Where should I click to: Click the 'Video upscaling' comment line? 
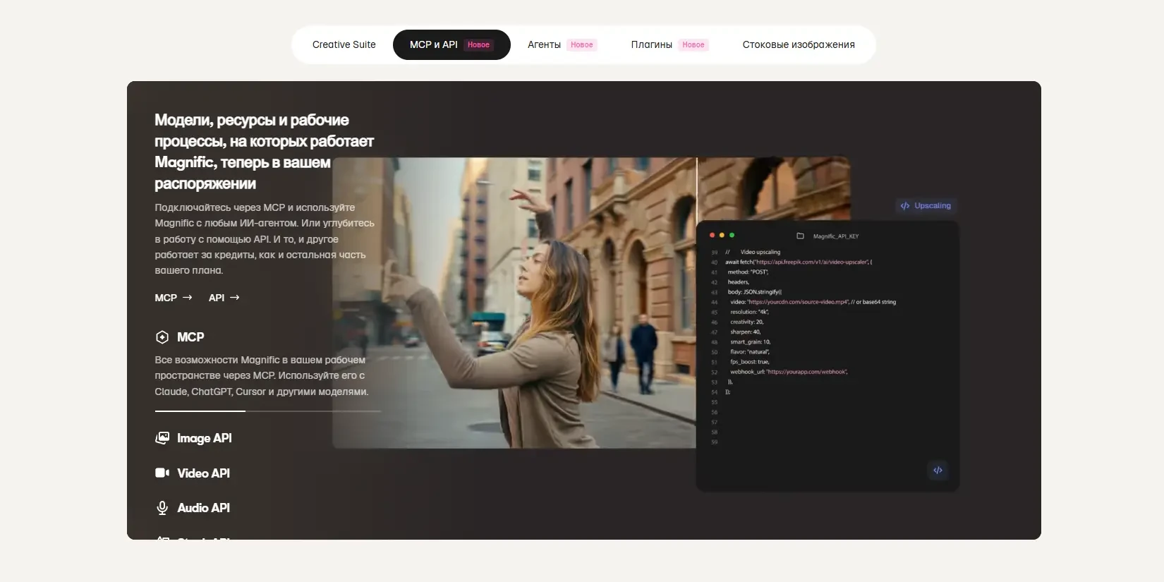pos(753,252)
